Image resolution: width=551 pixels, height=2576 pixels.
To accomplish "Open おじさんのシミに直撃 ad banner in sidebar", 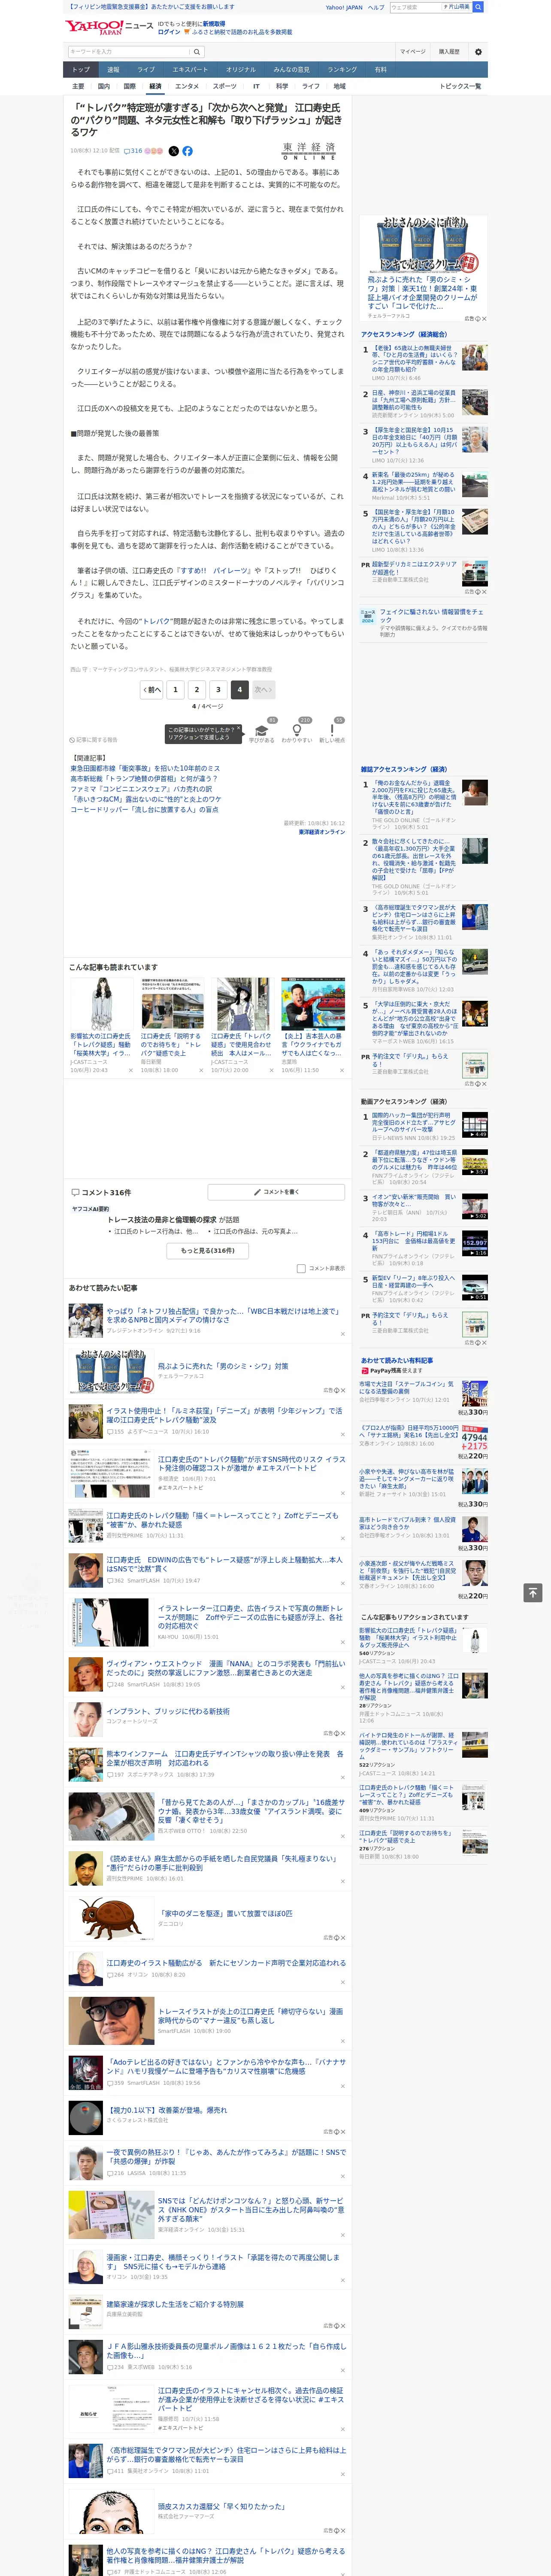I will pos(423,245).
